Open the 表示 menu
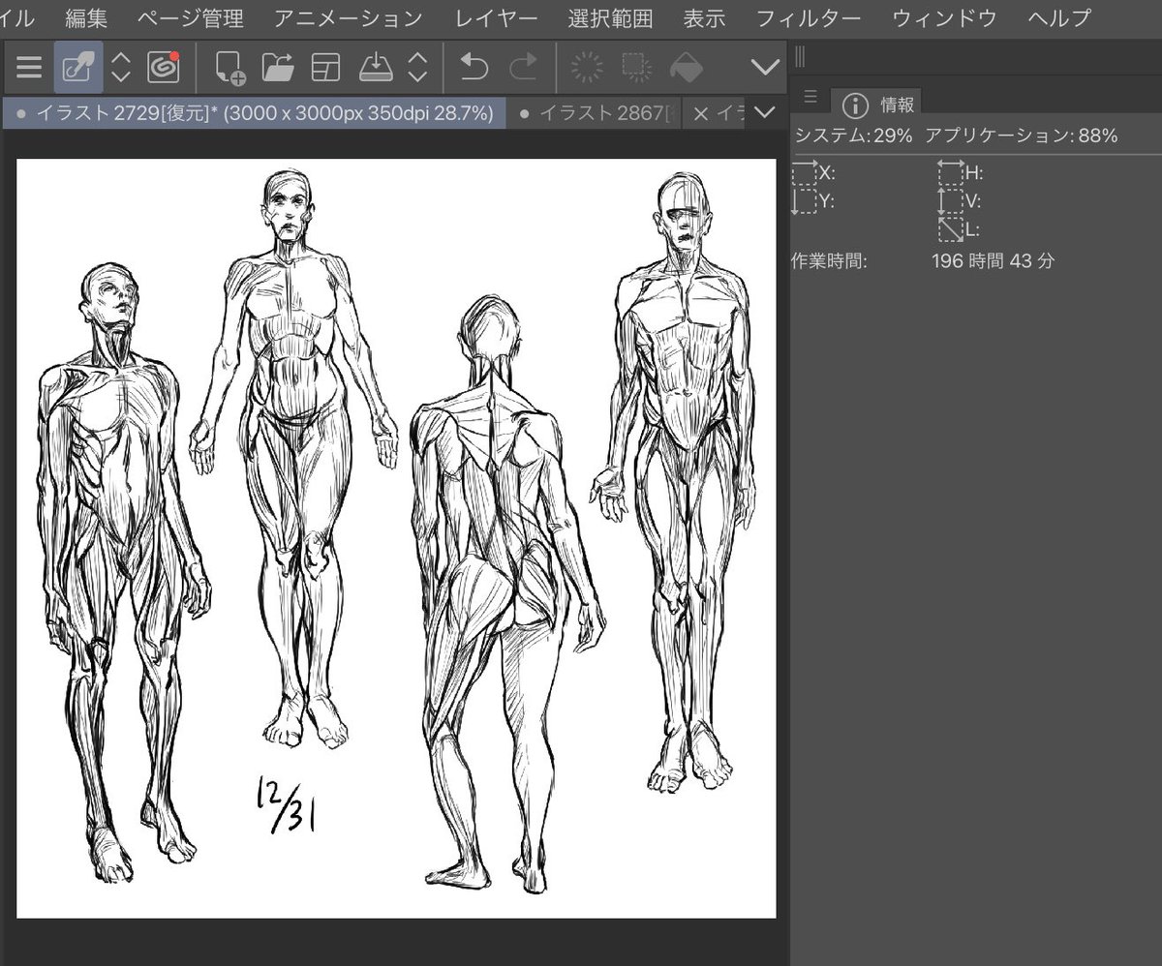Image resolution: width=1162 pixels, height=966 pixels. tap(704, 17)
